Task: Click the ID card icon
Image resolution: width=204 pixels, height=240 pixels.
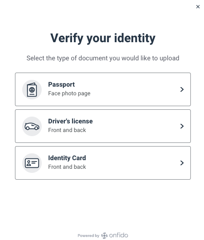Action: click(32, 163)
